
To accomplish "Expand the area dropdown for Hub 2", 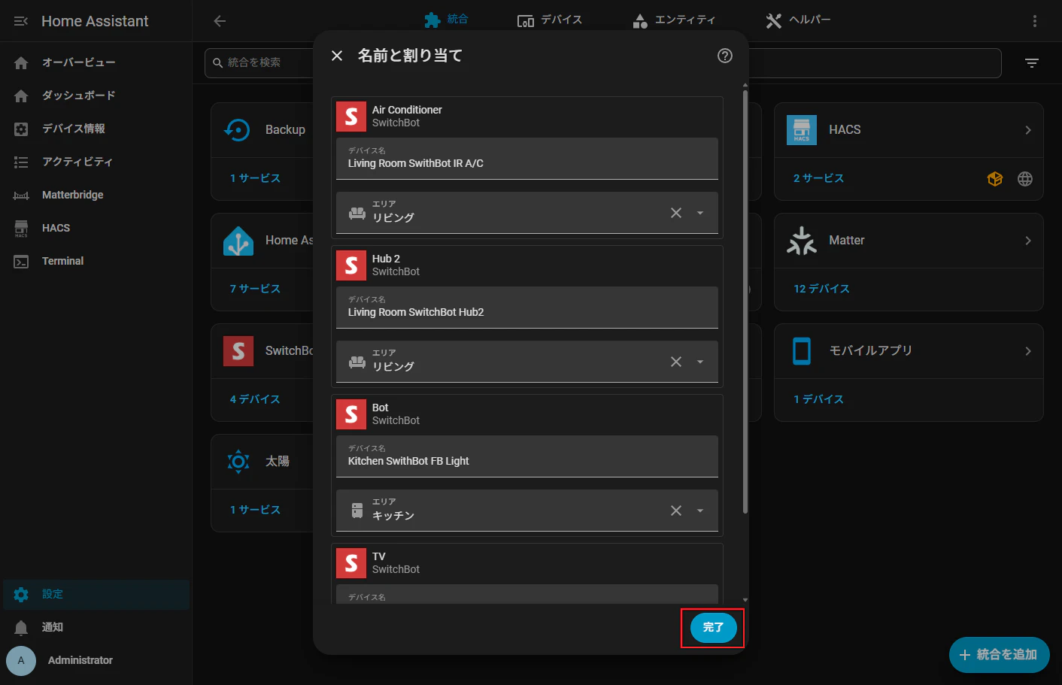I will coord(700,362).
